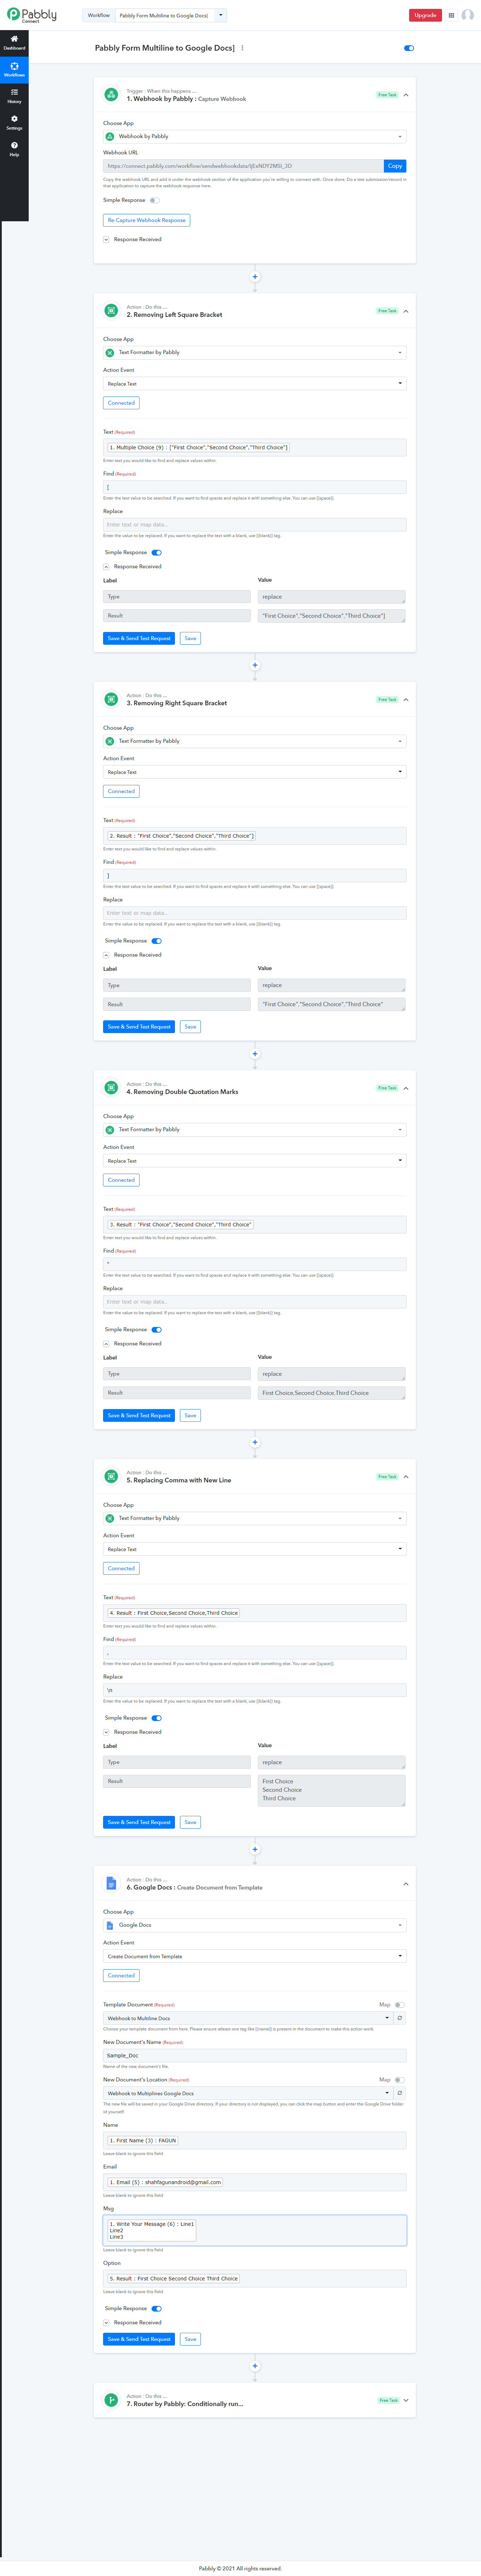Screen dimensions: 481x2576
Task: Expand Response Received in the Webhook step
Action: (x=106, y=240)
